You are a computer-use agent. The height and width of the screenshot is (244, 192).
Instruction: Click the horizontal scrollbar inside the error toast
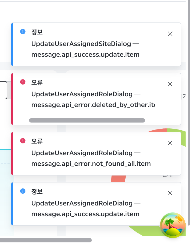87,120
